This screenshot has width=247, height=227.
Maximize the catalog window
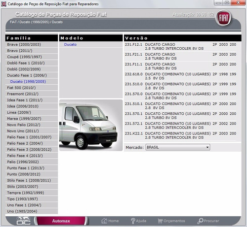(x=227, y=2)
